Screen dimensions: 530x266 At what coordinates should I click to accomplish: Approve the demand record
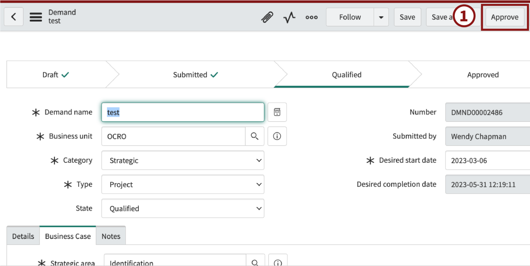[x=505, y=17]
